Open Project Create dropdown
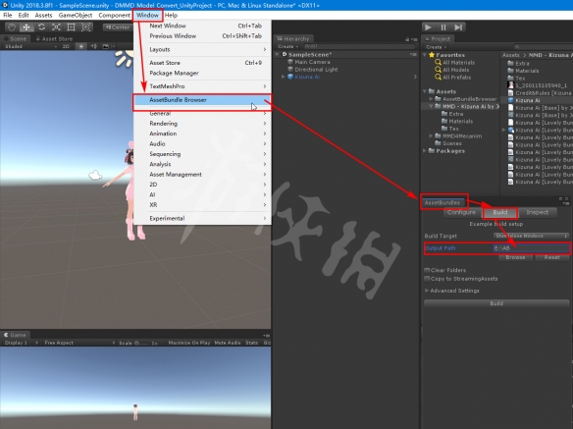This screenshot has height=429, width=573. (436, 47)
